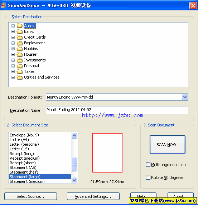This screenshot has height=205, width=198.
Task: Select the Utilities and Services folder label
Action: coord(42,77)
